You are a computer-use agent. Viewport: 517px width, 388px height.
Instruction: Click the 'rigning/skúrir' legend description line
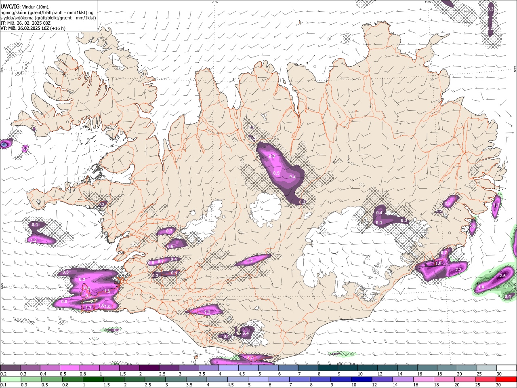[x=47, y=13]
